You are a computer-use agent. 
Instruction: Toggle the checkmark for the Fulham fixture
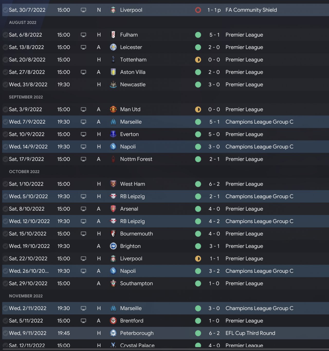[x=5, y=35]
